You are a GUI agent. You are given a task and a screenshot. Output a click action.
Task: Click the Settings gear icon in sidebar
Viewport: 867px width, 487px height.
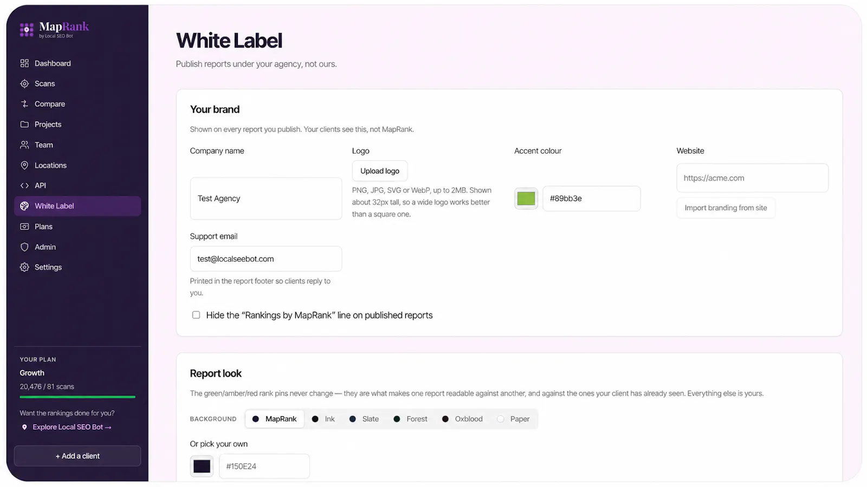[x=24, y=267]
